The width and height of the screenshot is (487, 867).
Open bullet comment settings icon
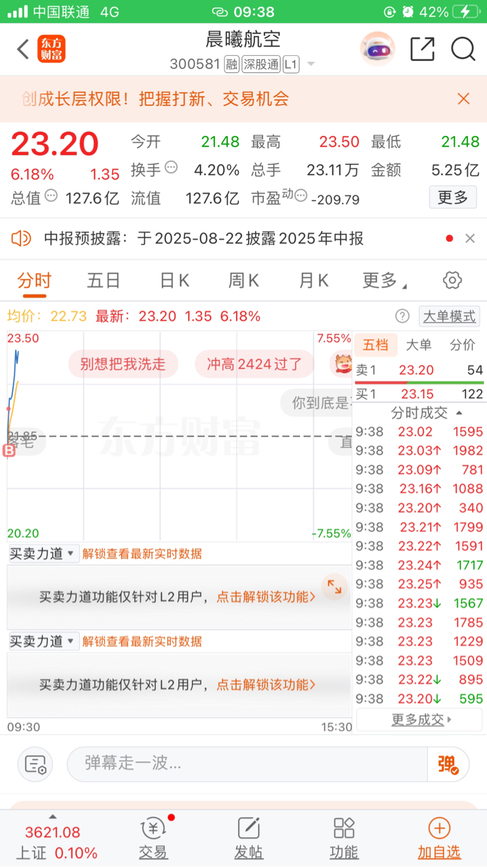point(35,764)
